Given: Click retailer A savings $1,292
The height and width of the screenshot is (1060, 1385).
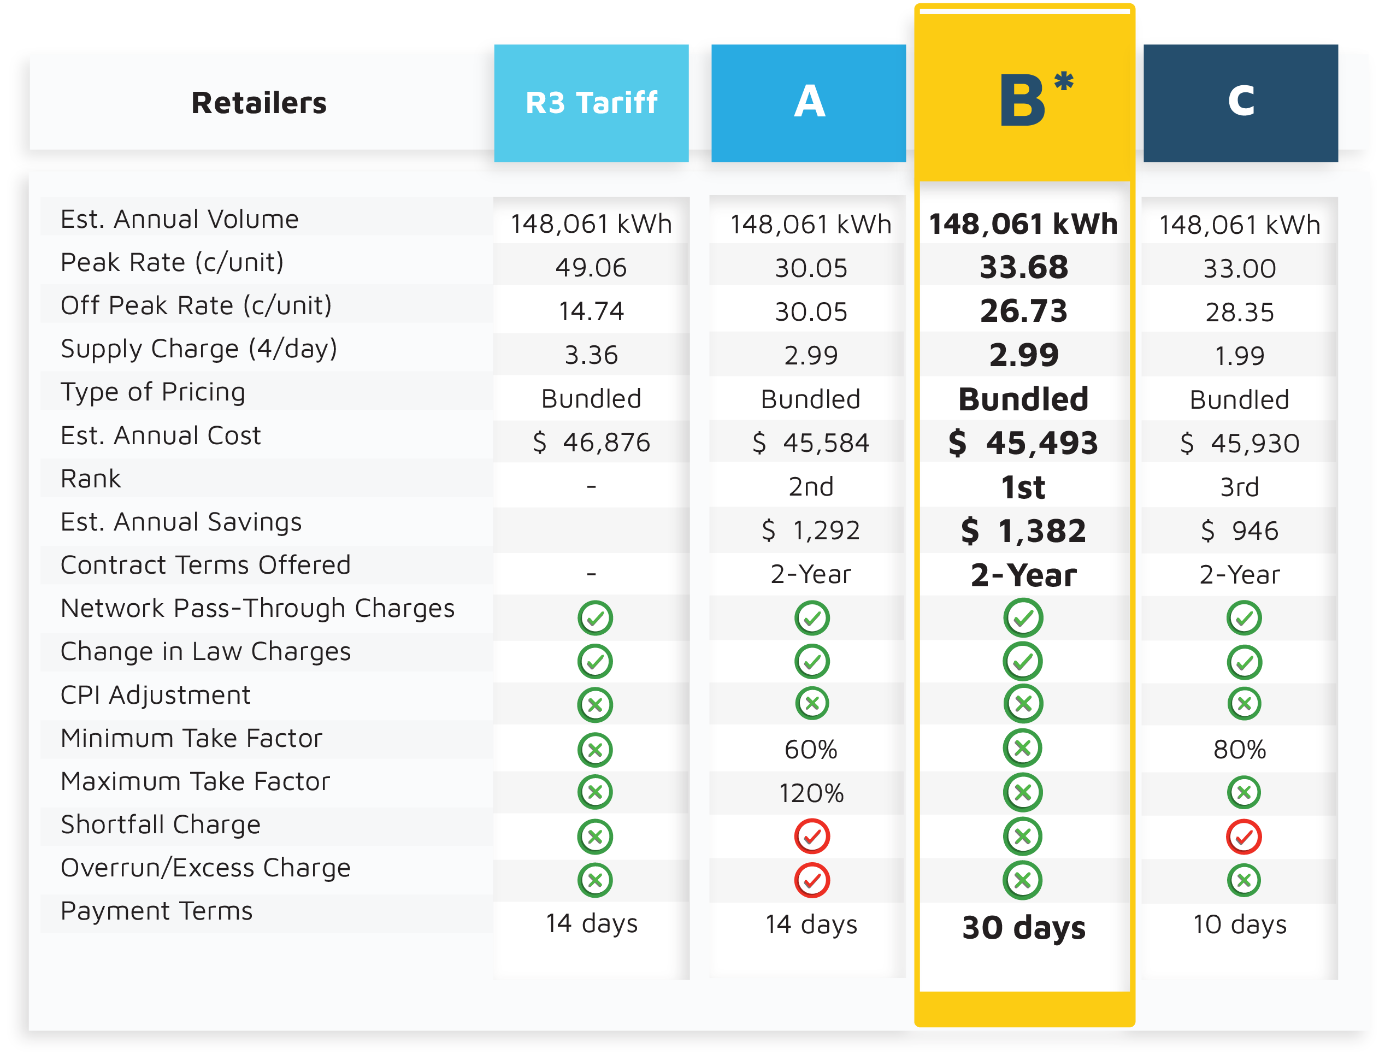Looking at the screenshot, I should [x=811, y=531].
